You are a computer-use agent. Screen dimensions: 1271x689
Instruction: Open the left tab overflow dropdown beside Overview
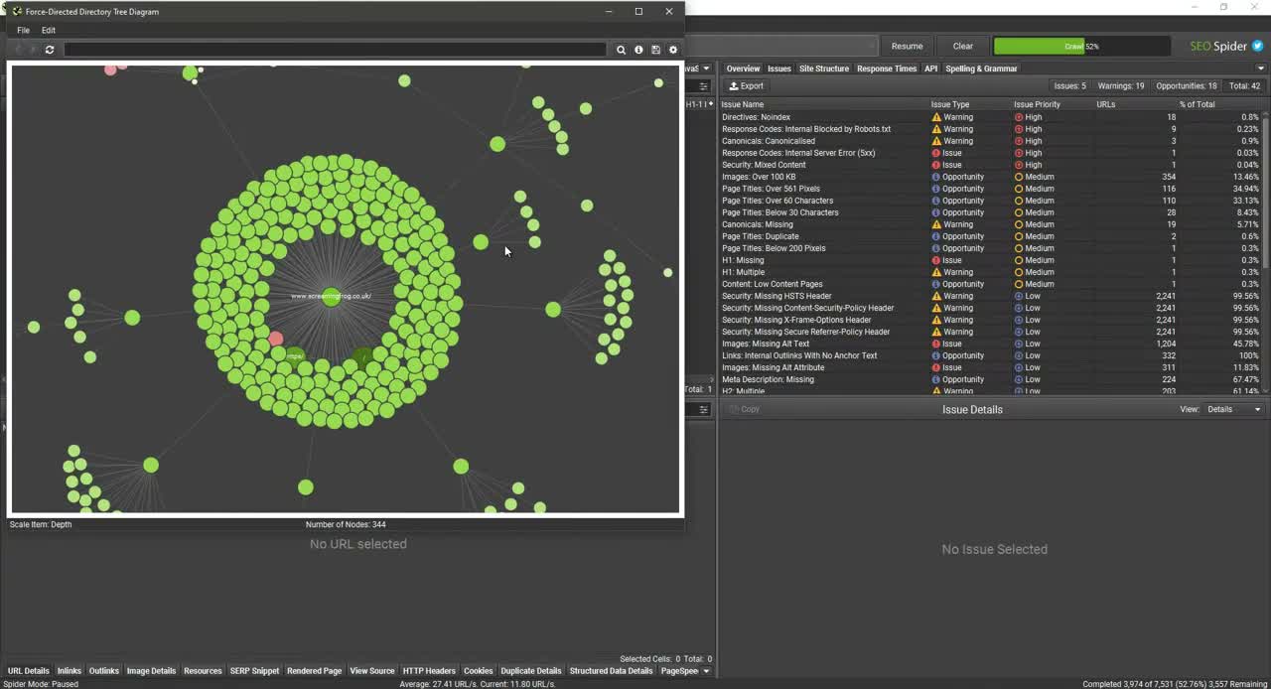pos(706,69)
